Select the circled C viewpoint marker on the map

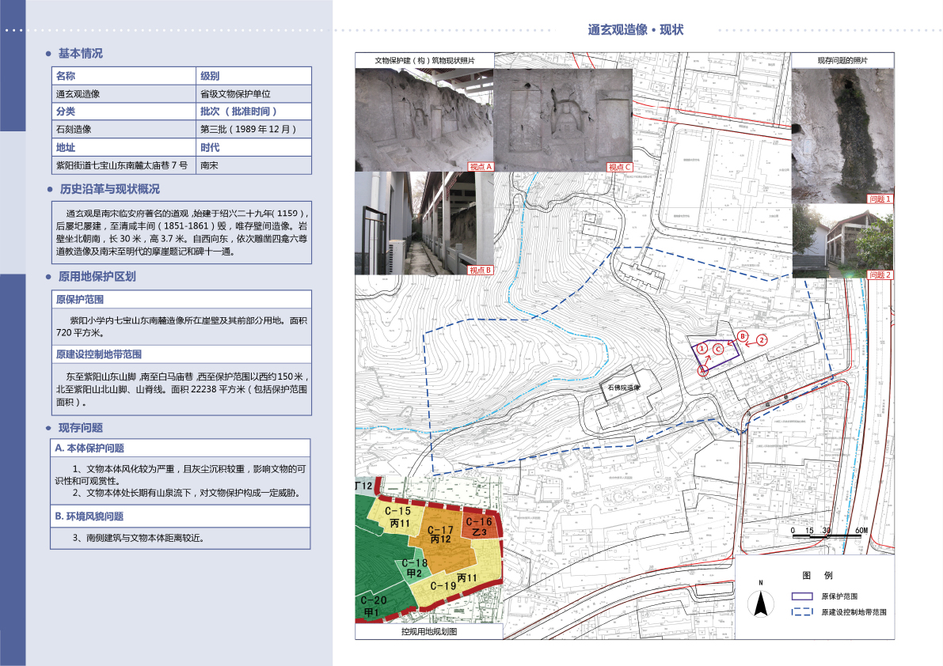(x=717, y=350)
